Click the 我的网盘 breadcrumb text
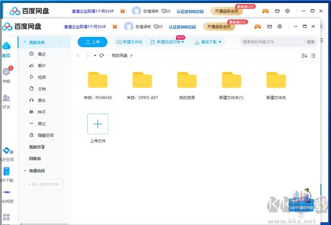Image resolution: width=331 pixels, height=225 pixels. tap(120, 56)
